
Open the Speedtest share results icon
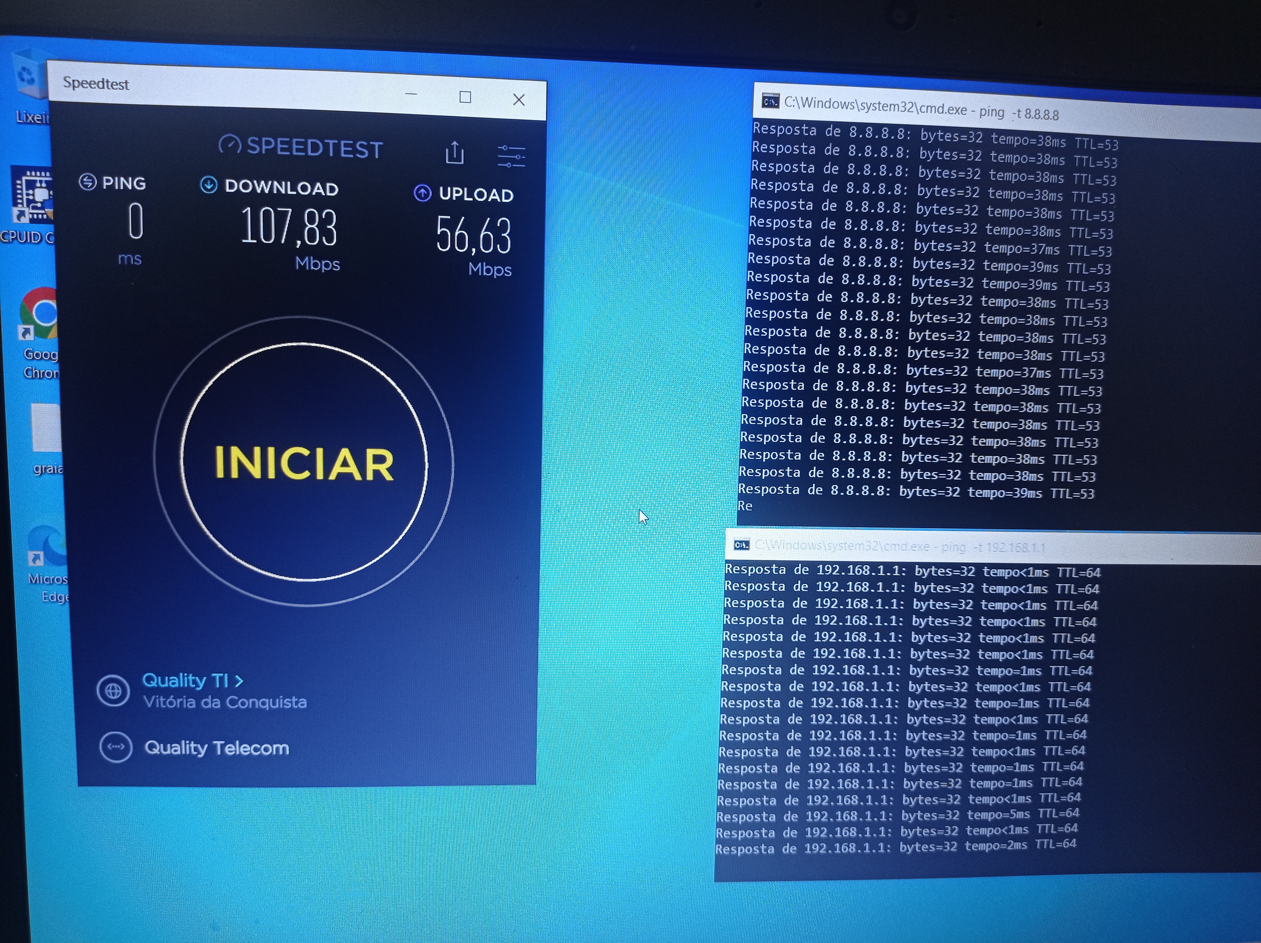(x=454, y=153)
